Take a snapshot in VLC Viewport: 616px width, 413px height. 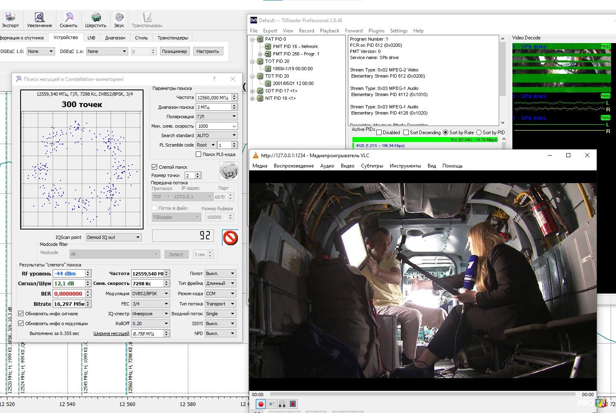271,404
